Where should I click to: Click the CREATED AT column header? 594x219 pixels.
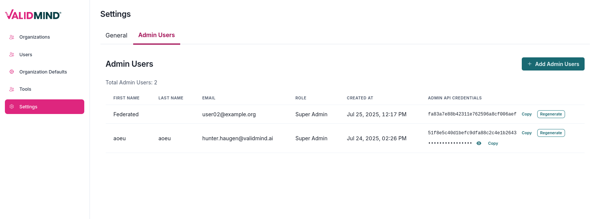pos(360,98)
